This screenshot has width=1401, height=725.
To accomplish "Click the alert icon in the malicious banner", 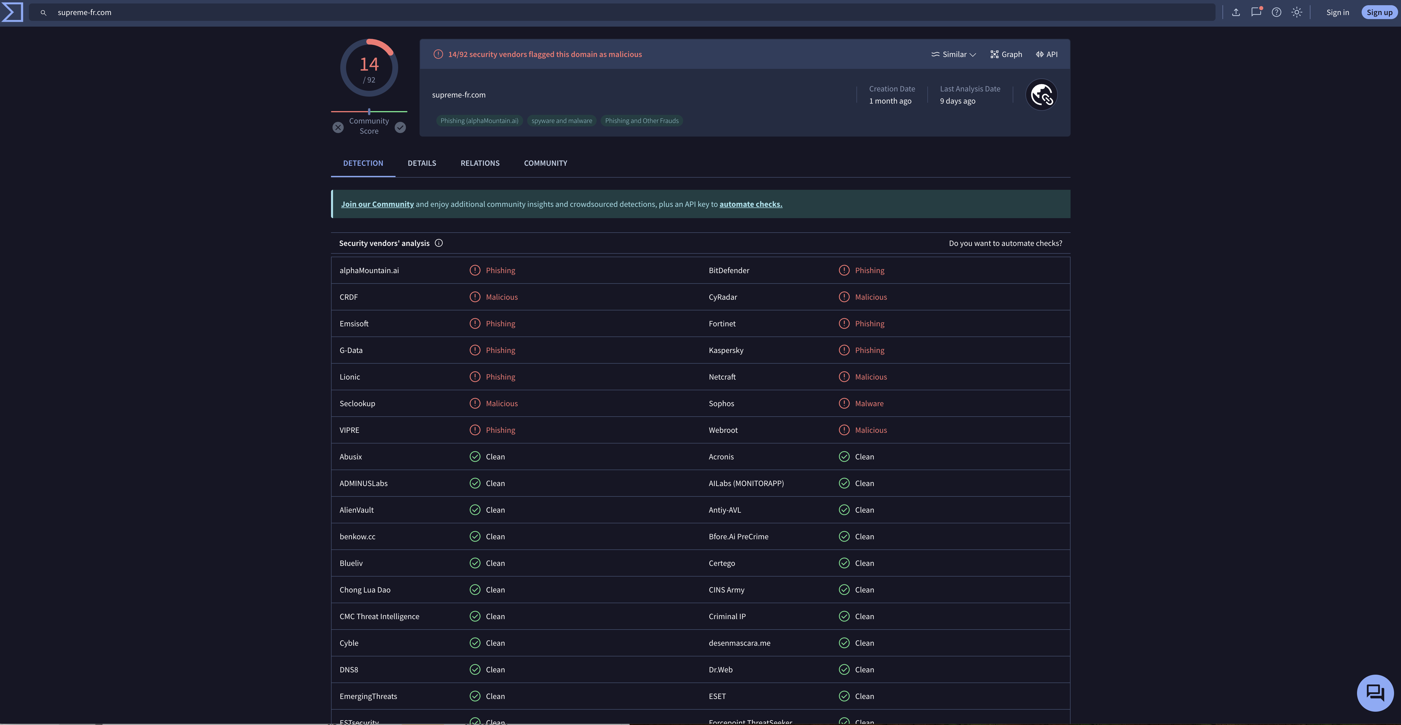I will [x=438, y=54].
